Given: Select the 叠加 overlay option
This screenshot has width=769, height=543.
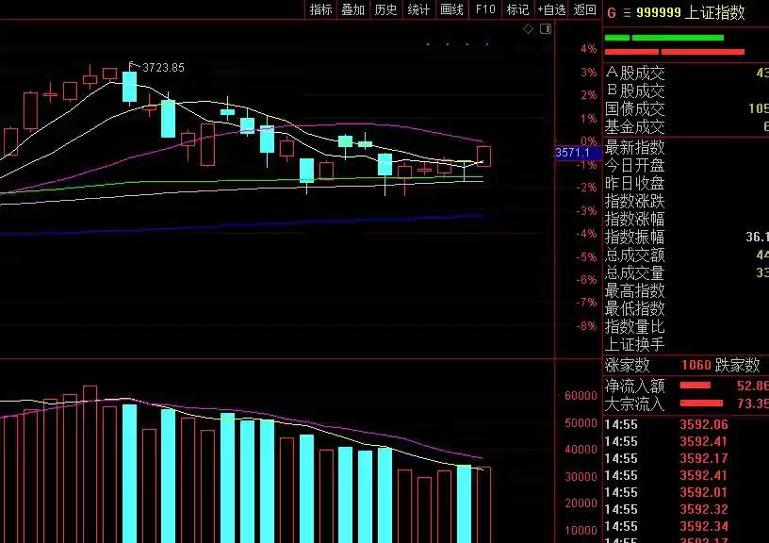Looking at the screenshot, I should pos(353,9).
